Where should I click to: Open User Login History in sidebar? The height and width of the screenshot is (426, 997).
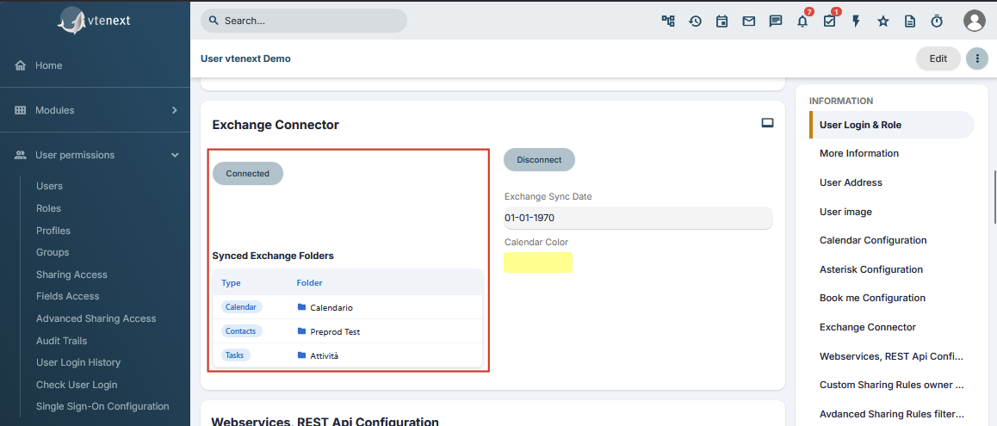tap(78, 362)
